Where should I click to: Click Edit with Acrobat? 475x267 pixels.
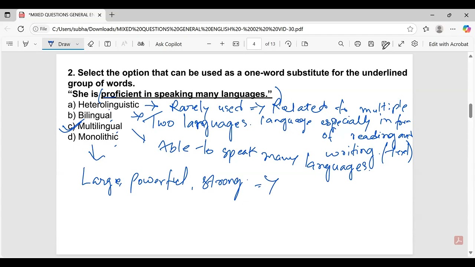(449, 44)
